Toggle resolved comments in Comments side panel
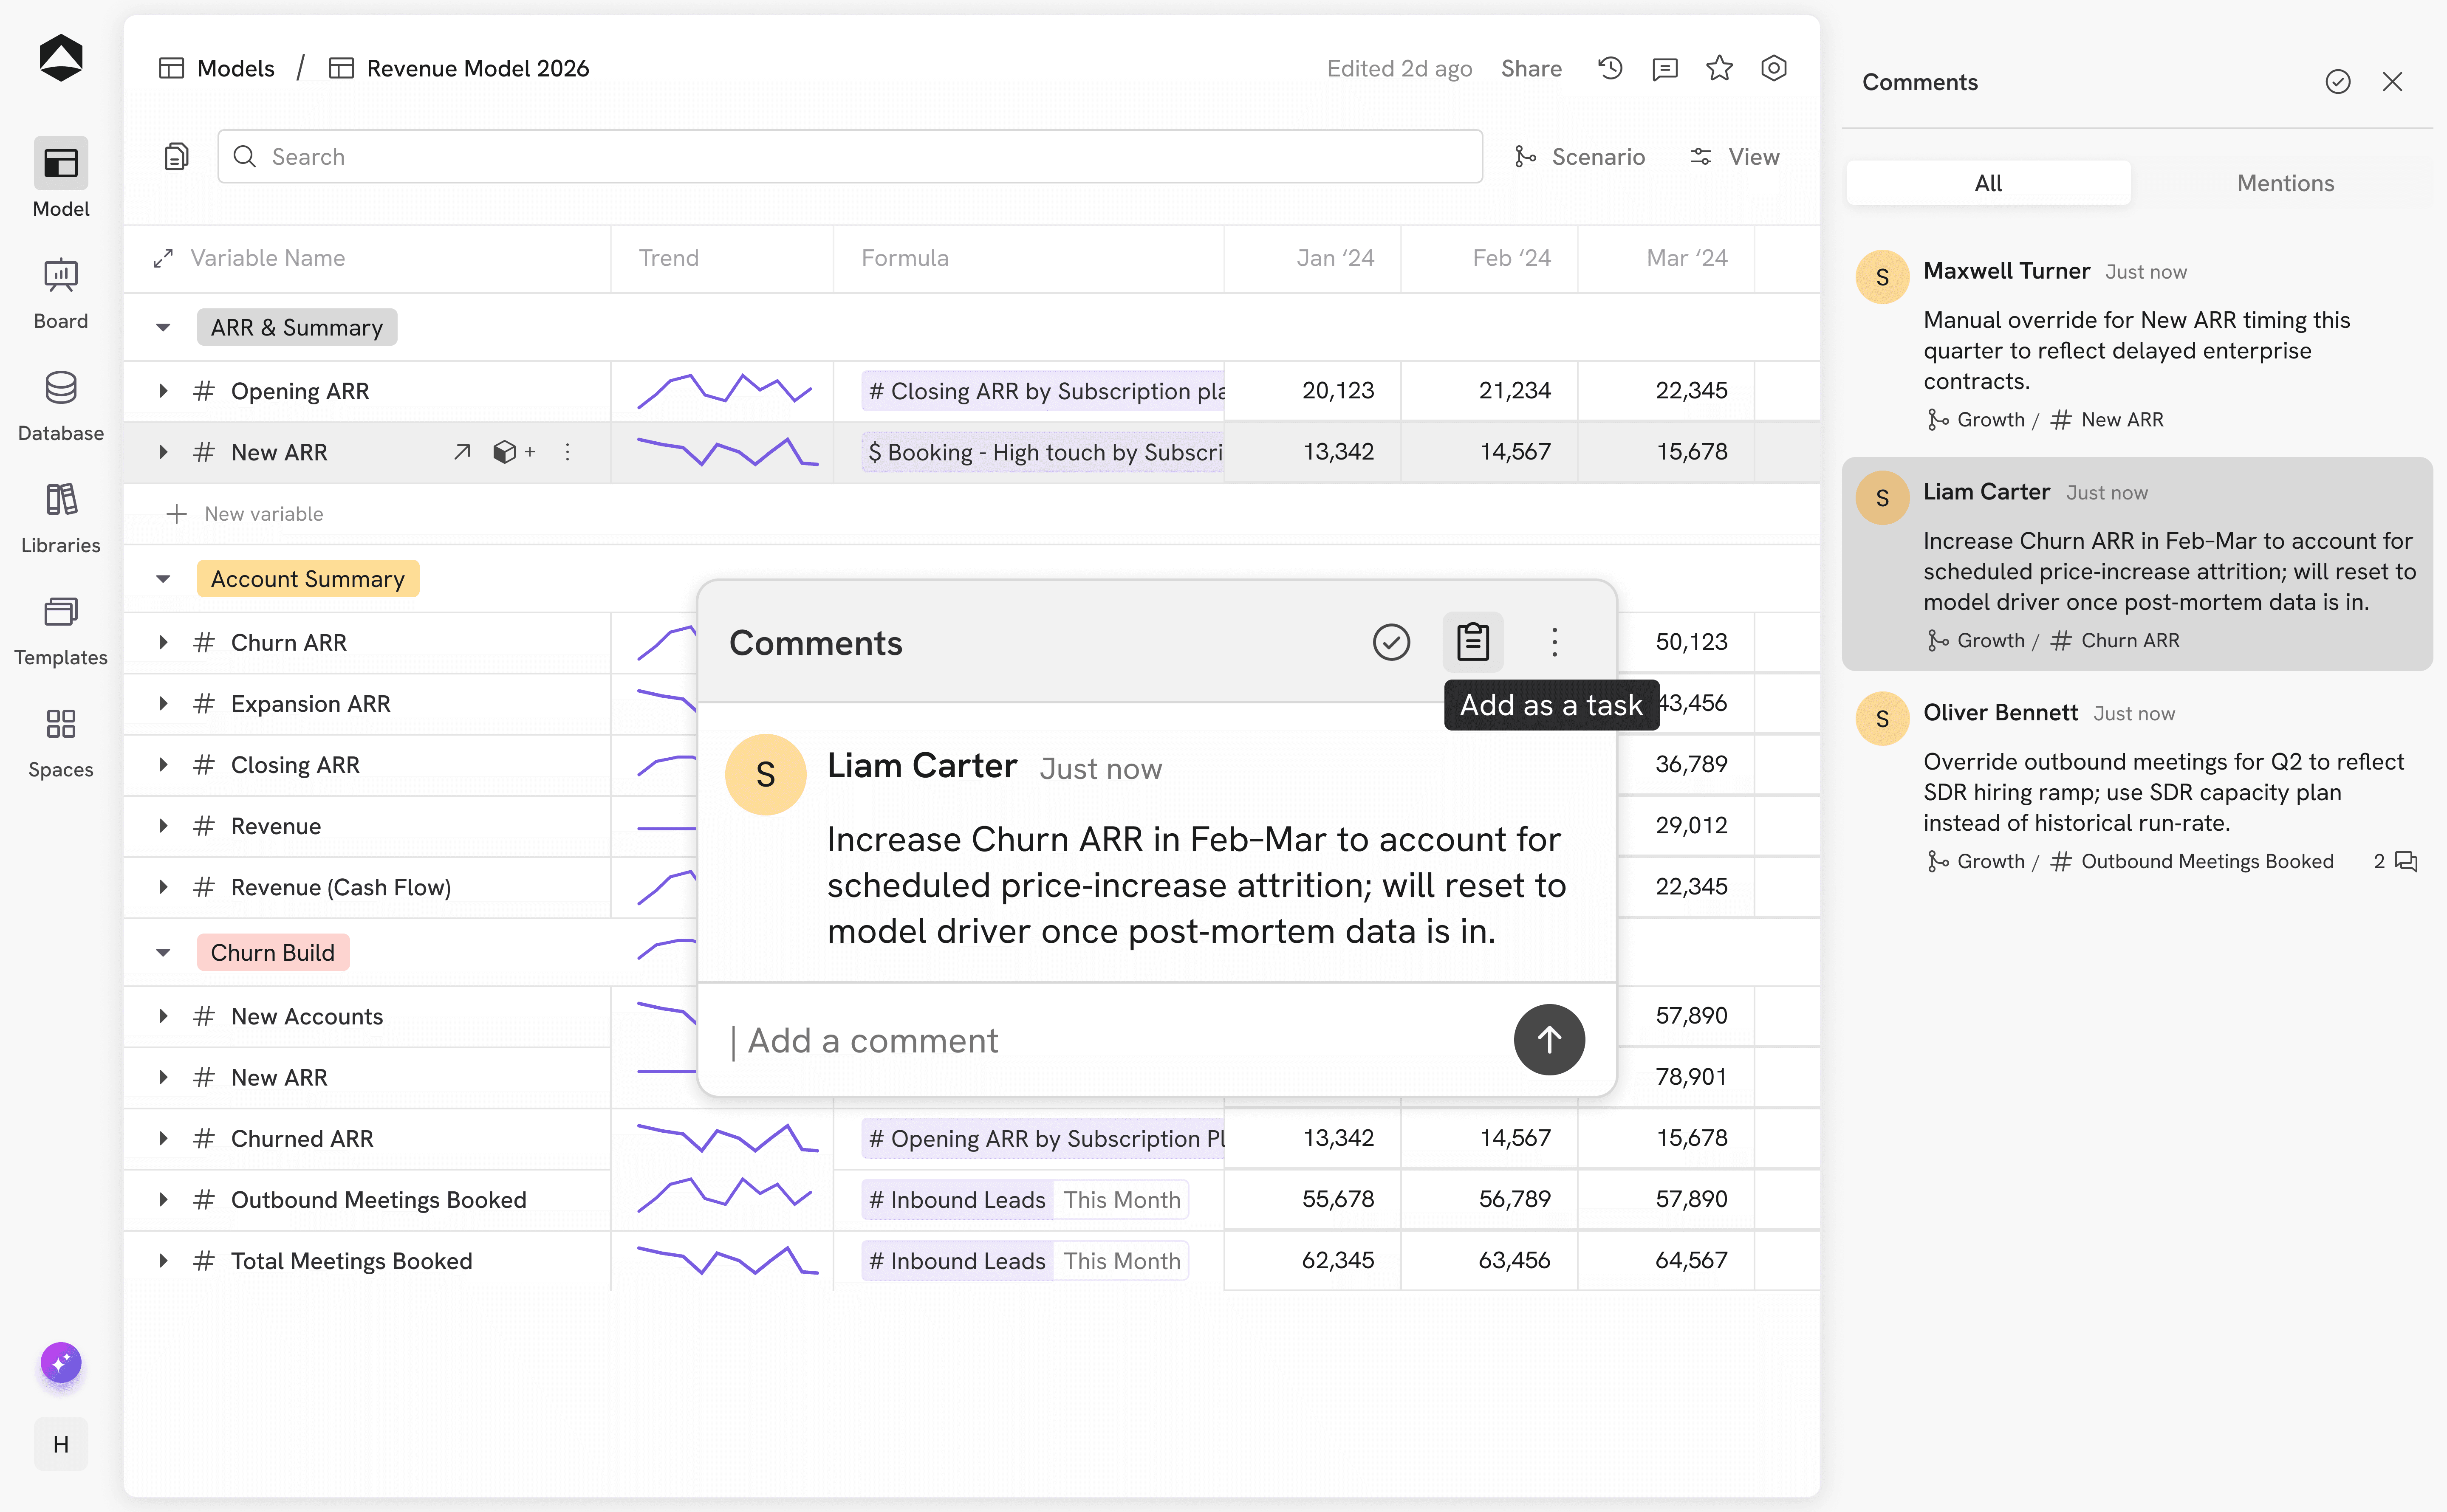 (x=2337, y=82)
